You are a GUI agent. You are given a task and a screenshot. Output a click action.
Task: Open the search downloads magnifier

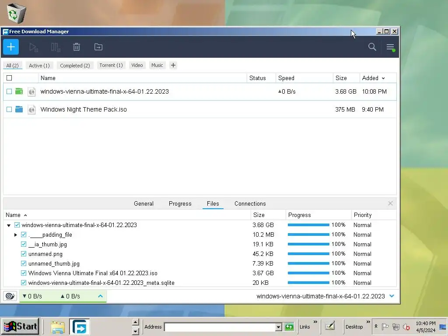click(x=372, y=47)
